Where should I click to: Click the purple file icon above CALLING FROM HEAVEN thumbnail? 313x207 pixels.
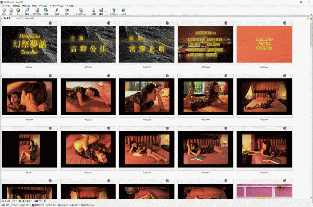pos(285,23)
